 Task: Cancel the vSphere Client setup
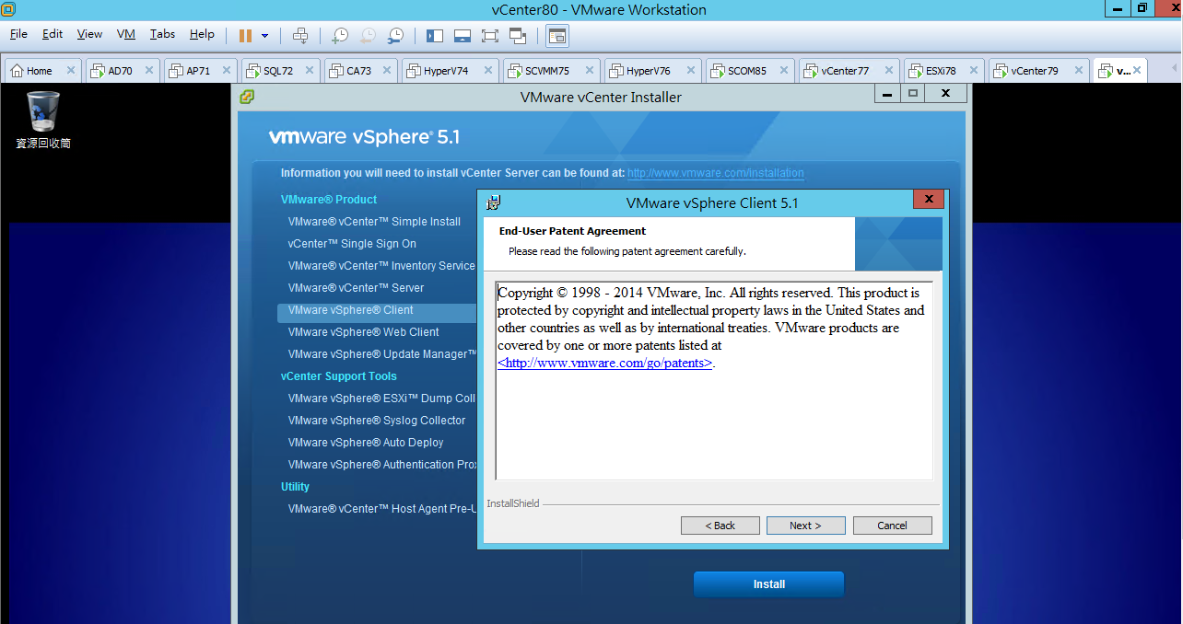coord(892,526)
